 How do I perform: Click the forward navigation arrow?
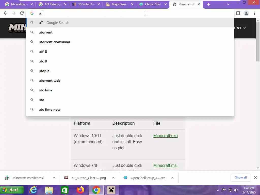(14, 13)
